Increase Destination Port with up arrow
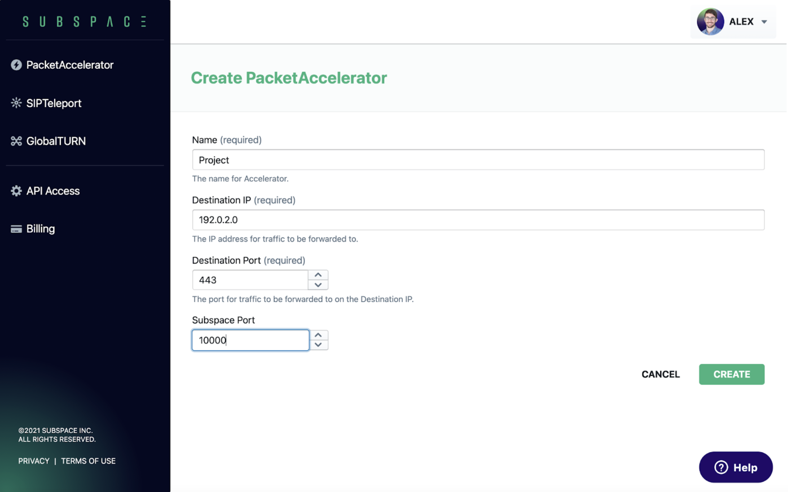 click(318, 275)
